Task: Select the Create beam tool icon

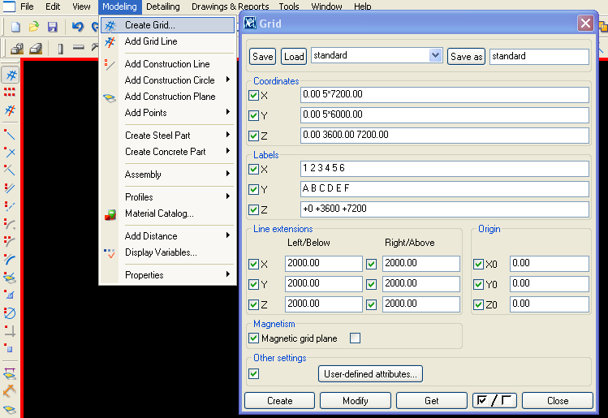Action: (x=78, y=48)
